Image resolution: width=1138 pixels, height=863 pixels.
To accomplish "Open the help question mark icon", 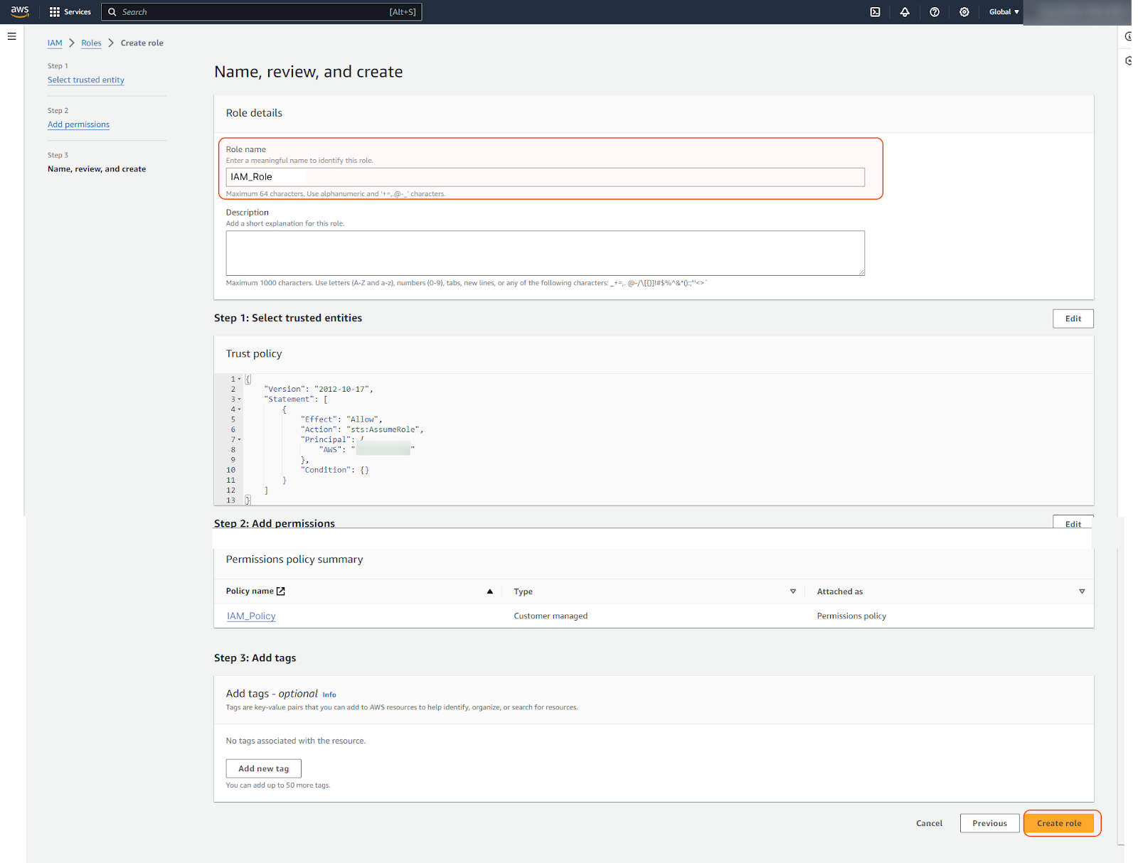I will (935, 12).
